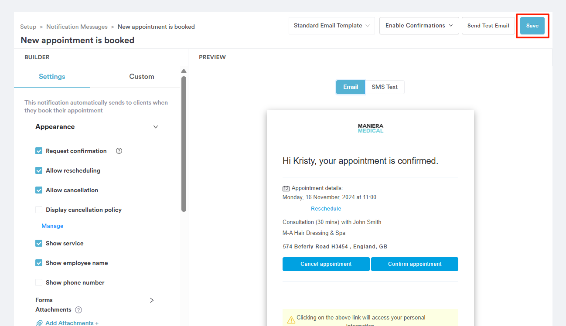Click the PREVIEW panel header

212,57
